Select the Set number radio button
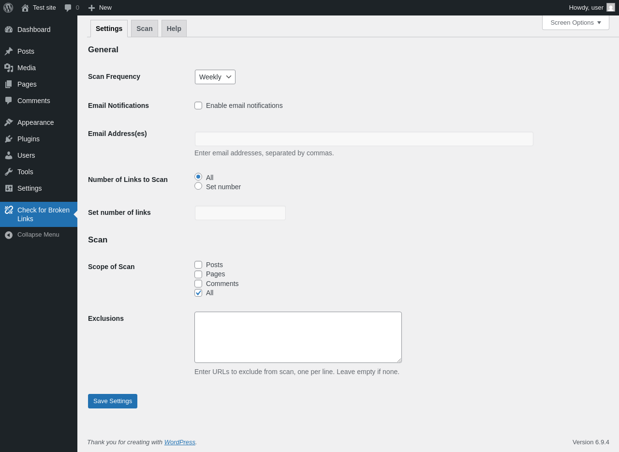The image size is (619, 452). coord(198,186)
